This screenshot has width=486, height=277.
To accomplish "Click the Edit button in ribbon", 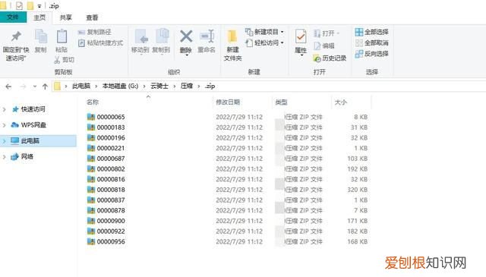I will 324,46.
